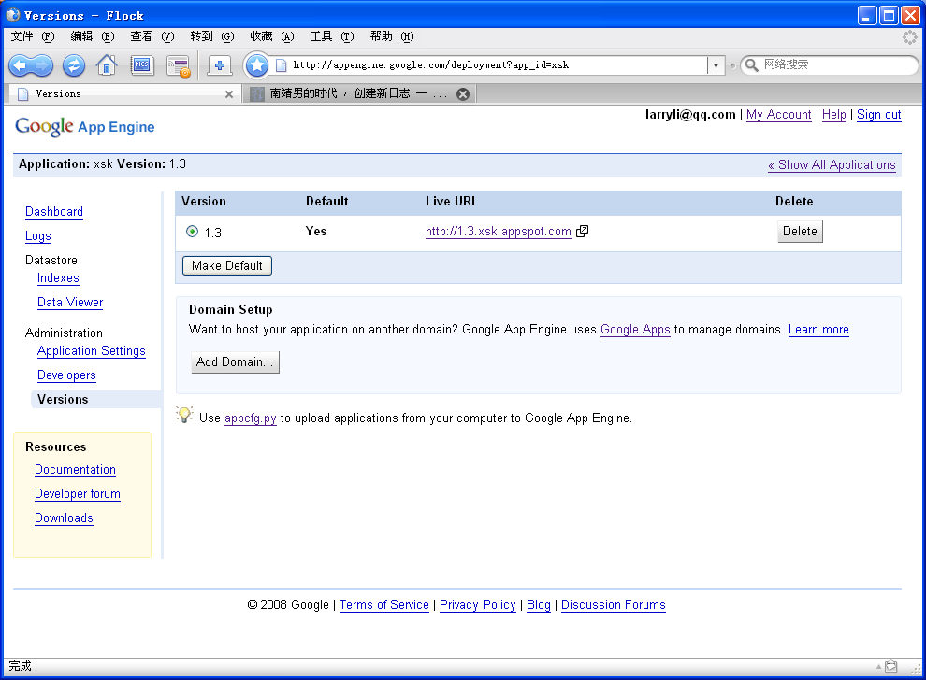Star this page as favorite
Screen dimensions: 926x680
[257, 64]
